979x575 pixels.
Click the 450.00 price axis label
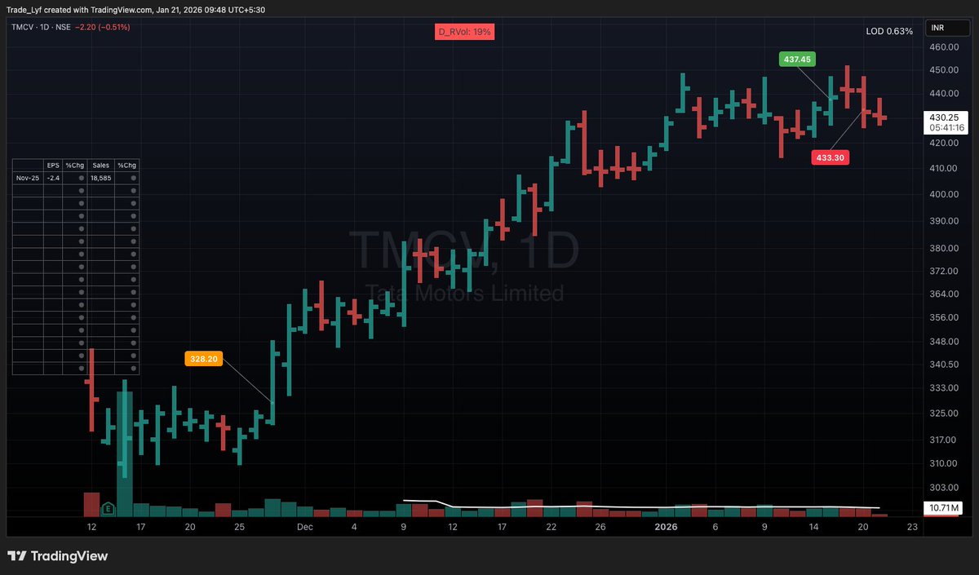coord(943,71)
